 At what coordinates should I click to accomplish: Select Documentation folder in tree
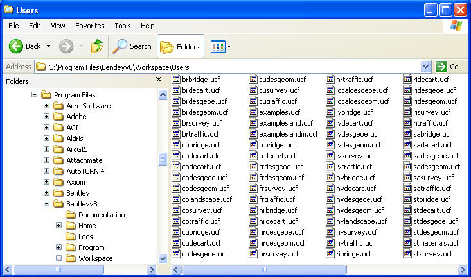click(x=102, y=215)
